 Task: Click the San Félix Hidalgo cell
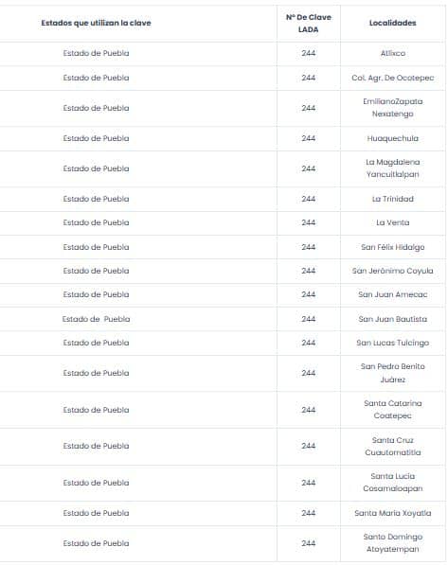(393, 247)
